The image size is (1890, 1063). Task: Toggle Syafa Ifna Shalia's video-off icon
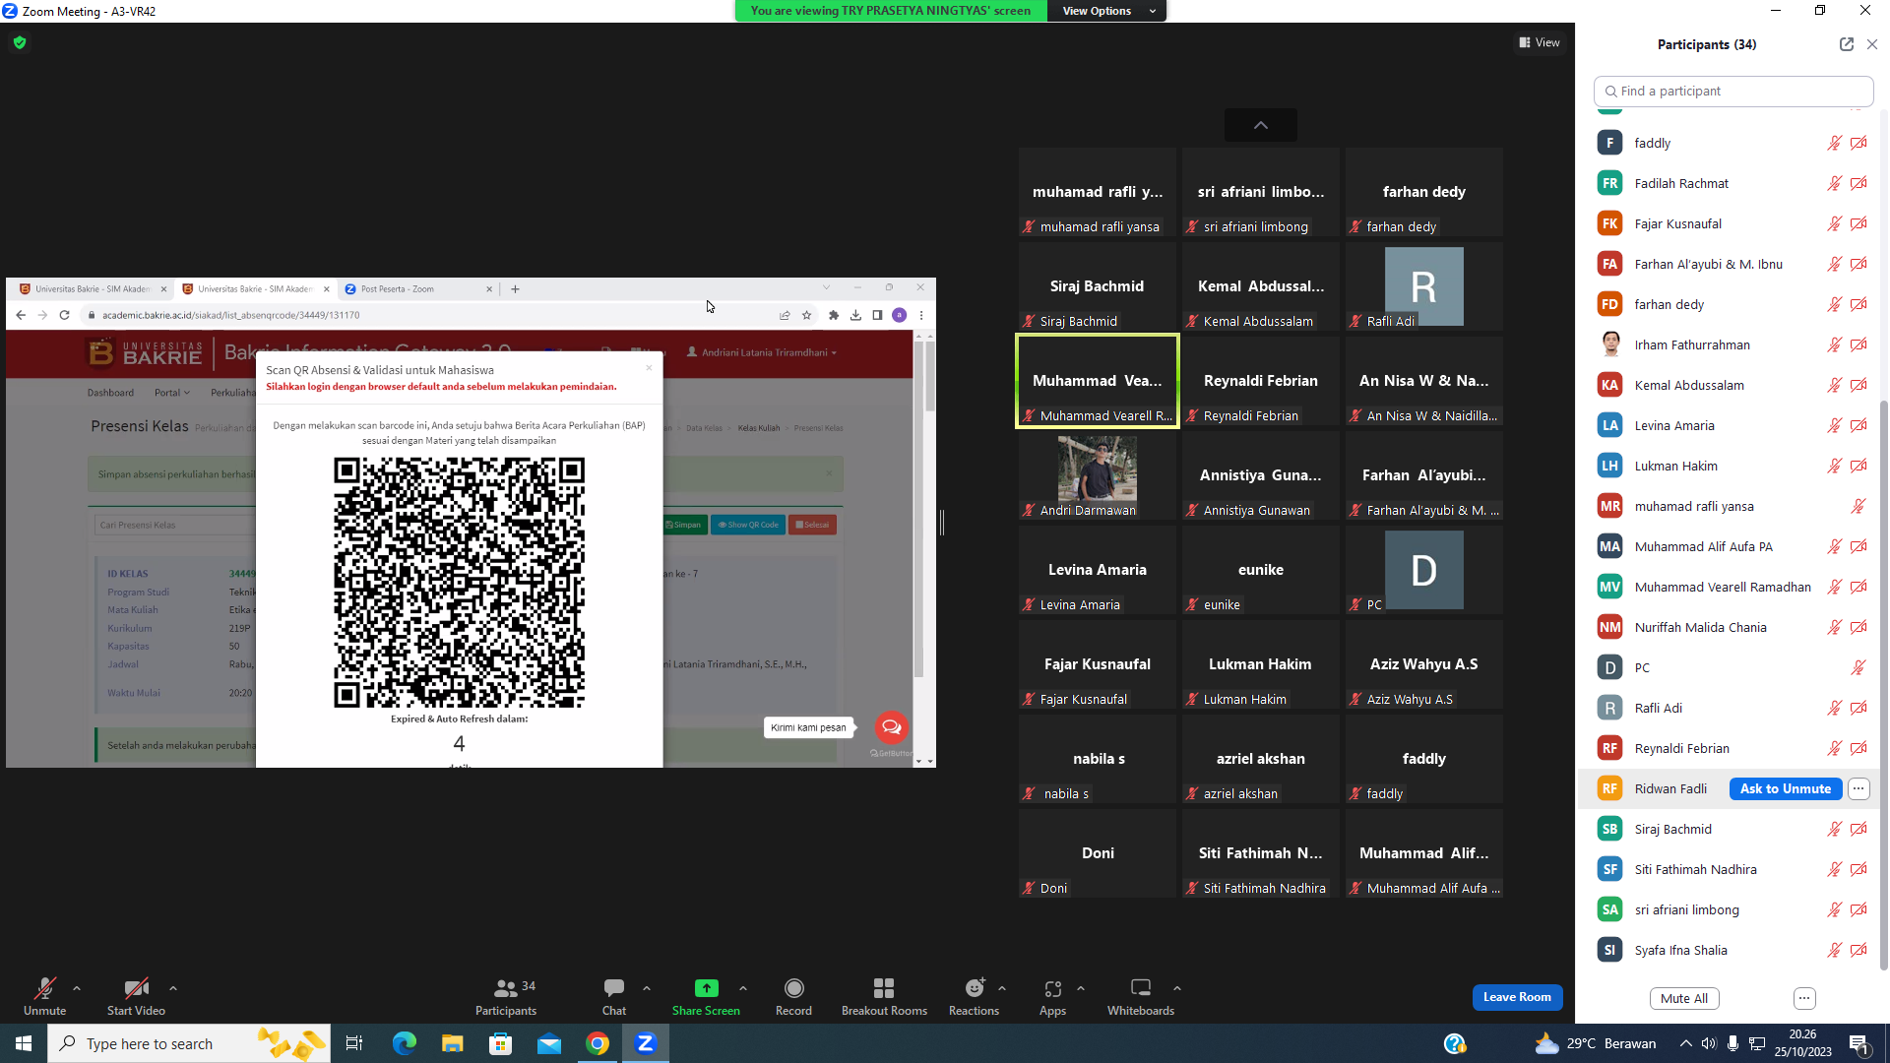pos(1858,950)
